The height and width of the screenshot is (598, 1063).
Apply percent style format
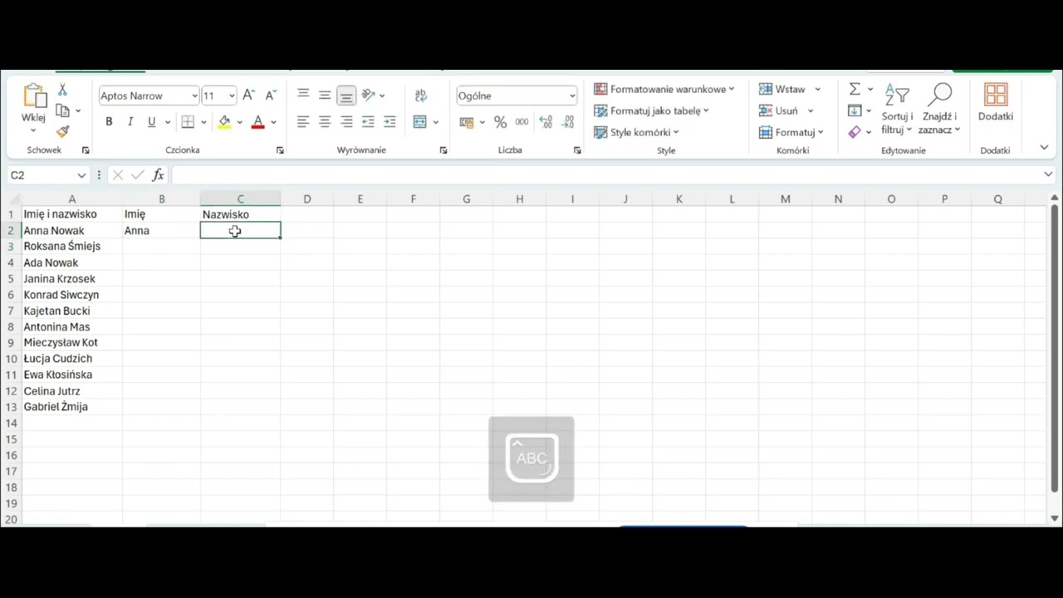coord(500,122)
